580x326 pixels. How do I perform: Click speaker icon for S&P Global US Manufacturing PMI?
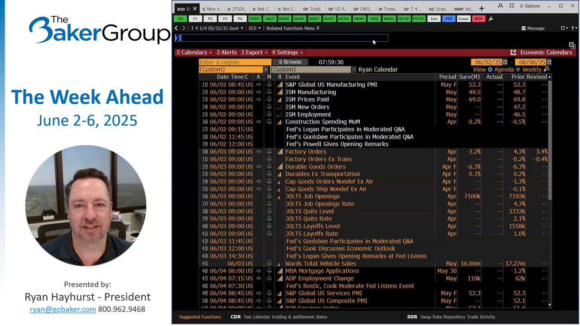[x=258, y=85]
